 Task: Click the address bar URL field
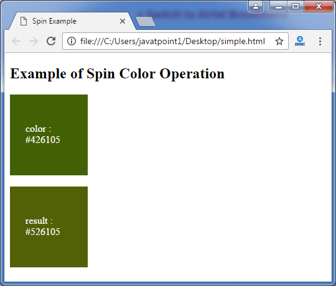pos(172,41)
